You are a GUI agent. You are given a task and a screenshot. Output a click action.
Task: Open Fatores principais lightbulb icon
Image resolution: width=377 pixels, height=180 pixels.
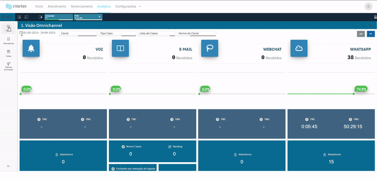pos(8,64)
